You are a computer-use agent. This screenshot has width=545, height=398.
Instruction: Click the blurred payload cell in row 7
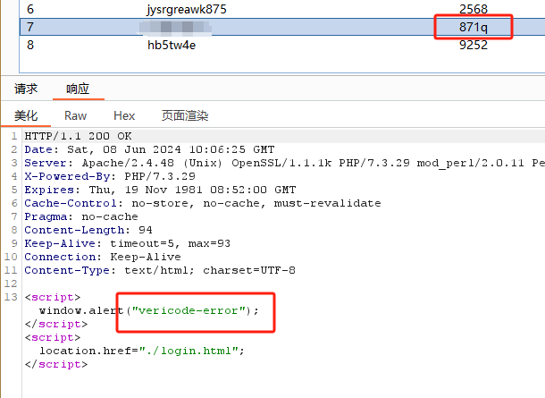(x=175, y=28)
